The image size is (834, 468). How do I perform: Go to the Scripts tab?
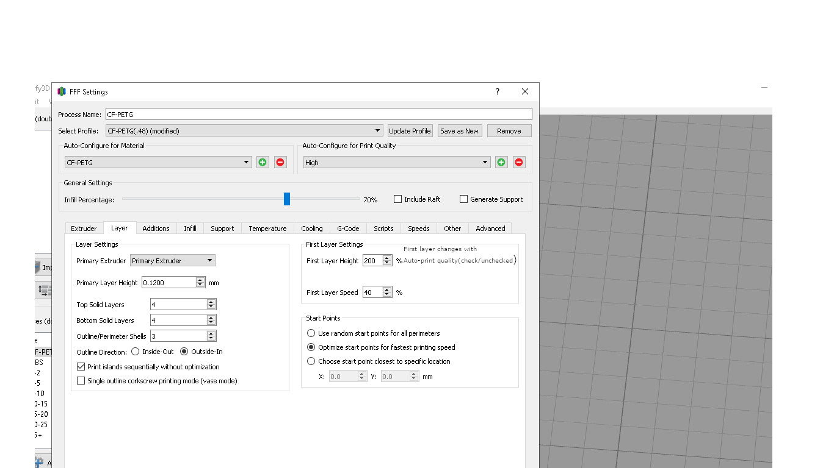point(383,229)
